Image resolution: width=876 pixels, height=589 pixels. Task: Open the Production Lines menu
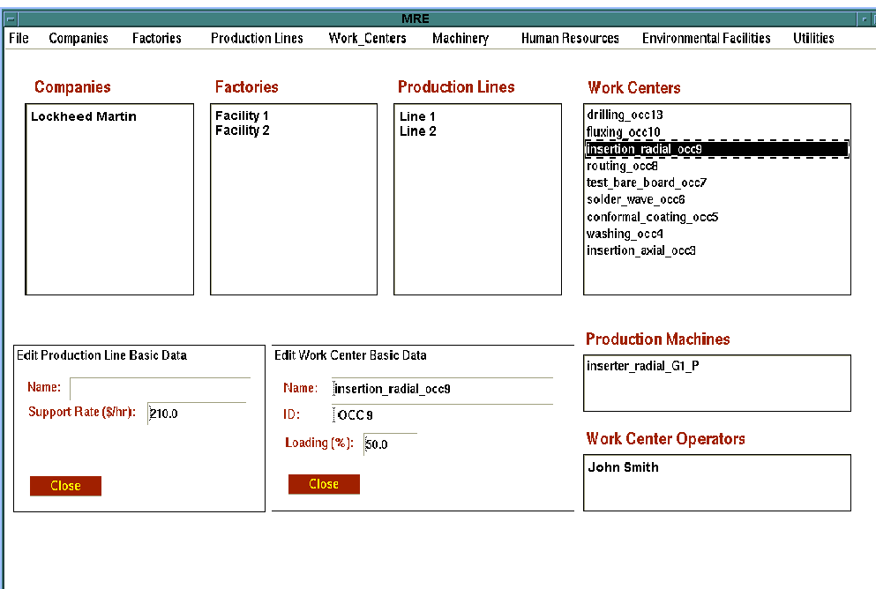click(x=257, y=39)
